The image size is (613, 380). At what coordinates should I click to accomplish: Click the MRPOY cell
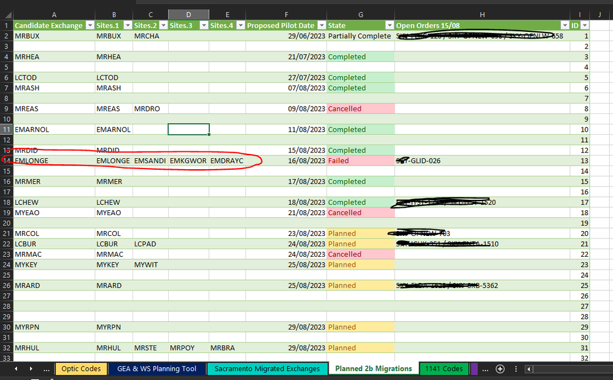188,348
